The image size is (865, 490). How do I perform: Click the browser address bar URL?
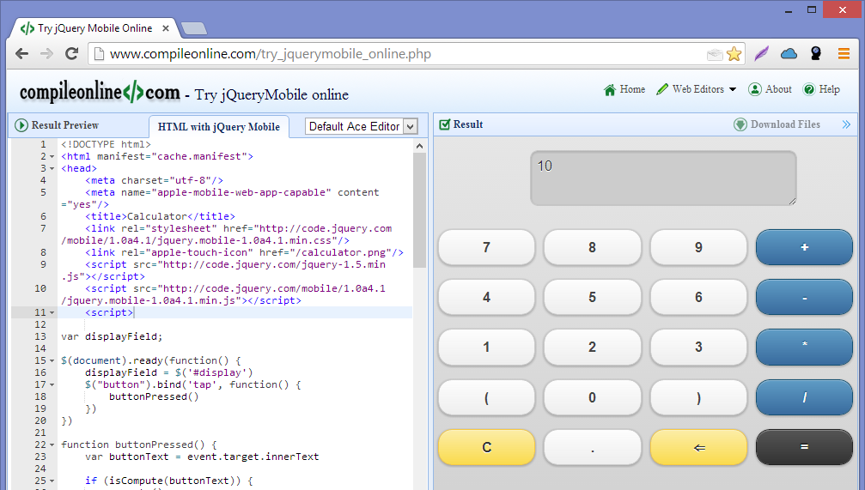pyautogui.click(x=271, y=54)
